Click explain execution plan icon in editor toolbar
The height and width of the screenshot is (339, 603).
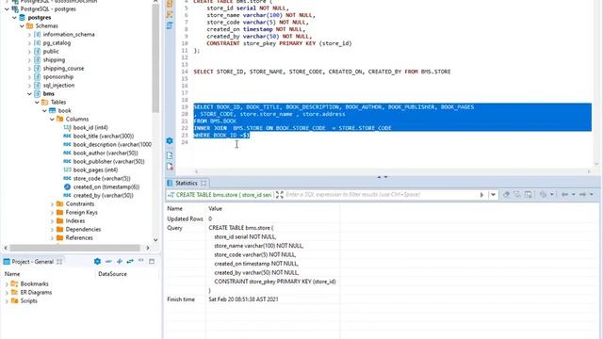click(x=170, y=25)
